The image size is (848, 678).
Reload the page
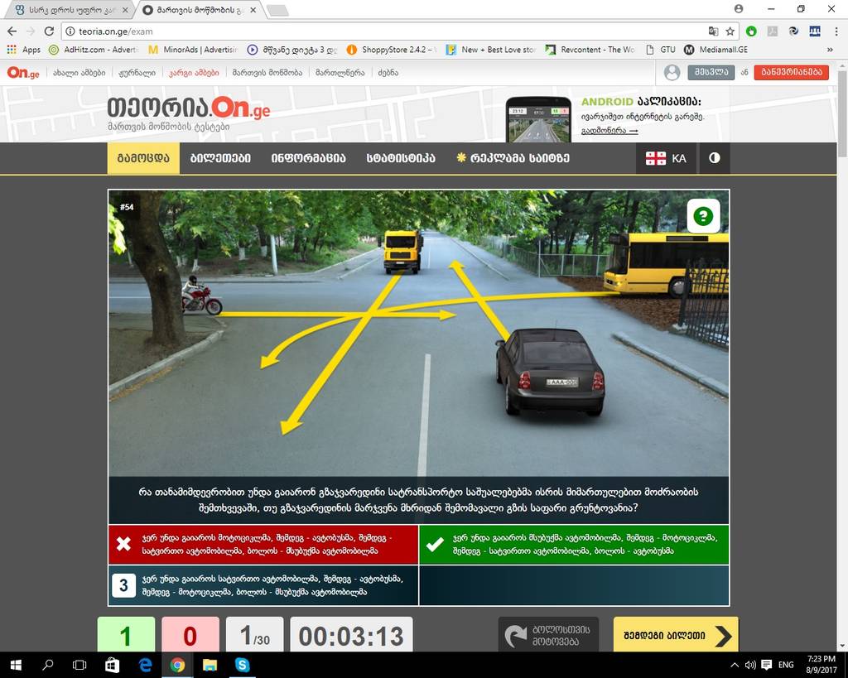[x=49, y=31]
